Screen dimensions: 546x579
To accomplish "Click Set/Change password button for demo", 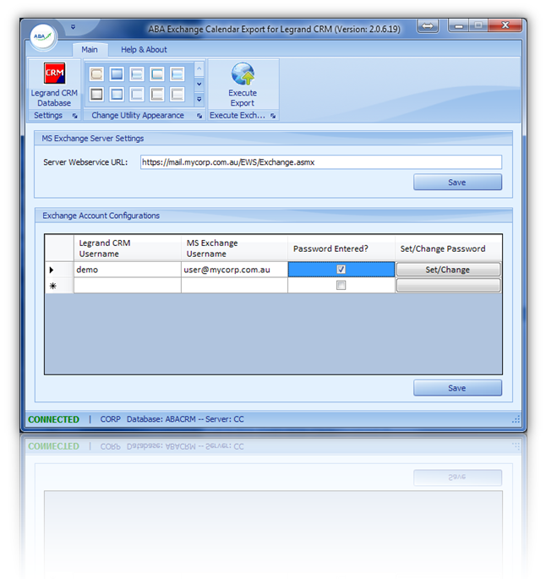I will 448,270.
